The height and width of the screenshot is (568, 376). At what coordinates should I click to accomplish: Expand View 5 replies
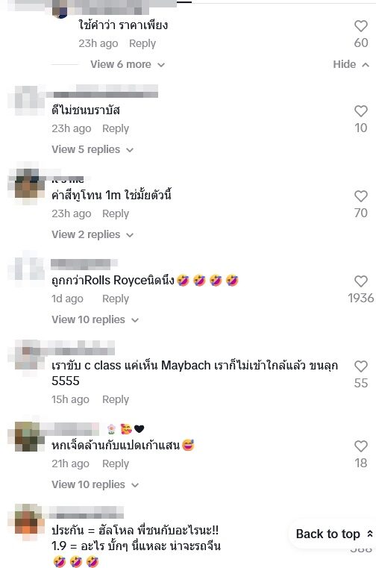93,149
